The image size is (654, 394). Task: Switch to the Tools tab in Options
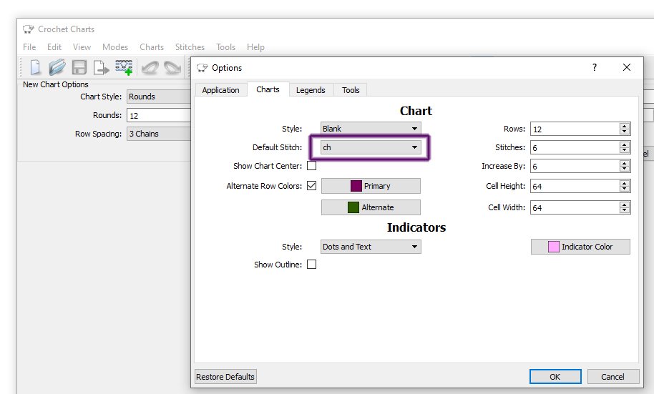click(x=351, y=90)
